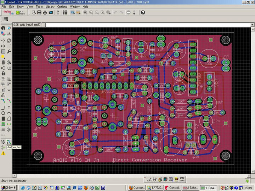Open the Library menu
The image size is (255, 191).
[x=50, y=7]
